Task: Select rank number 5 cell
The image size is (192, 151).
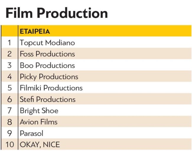Action: click(9, 88)
